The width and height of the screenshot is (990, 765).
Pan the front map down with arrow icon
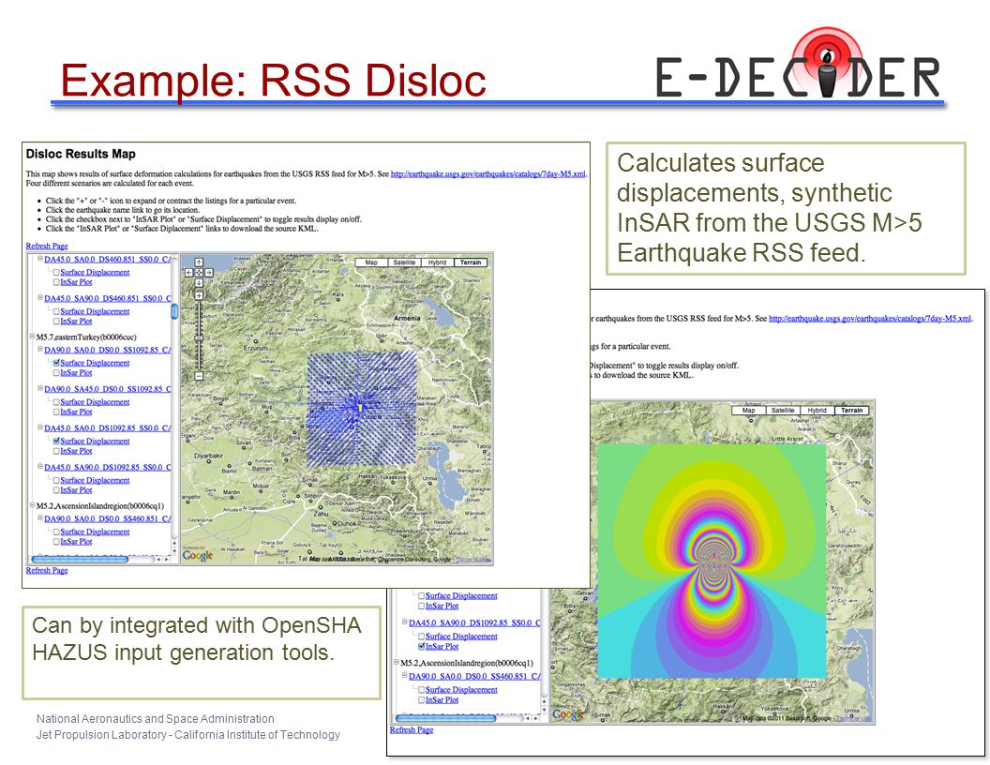[x=199, y=283]
